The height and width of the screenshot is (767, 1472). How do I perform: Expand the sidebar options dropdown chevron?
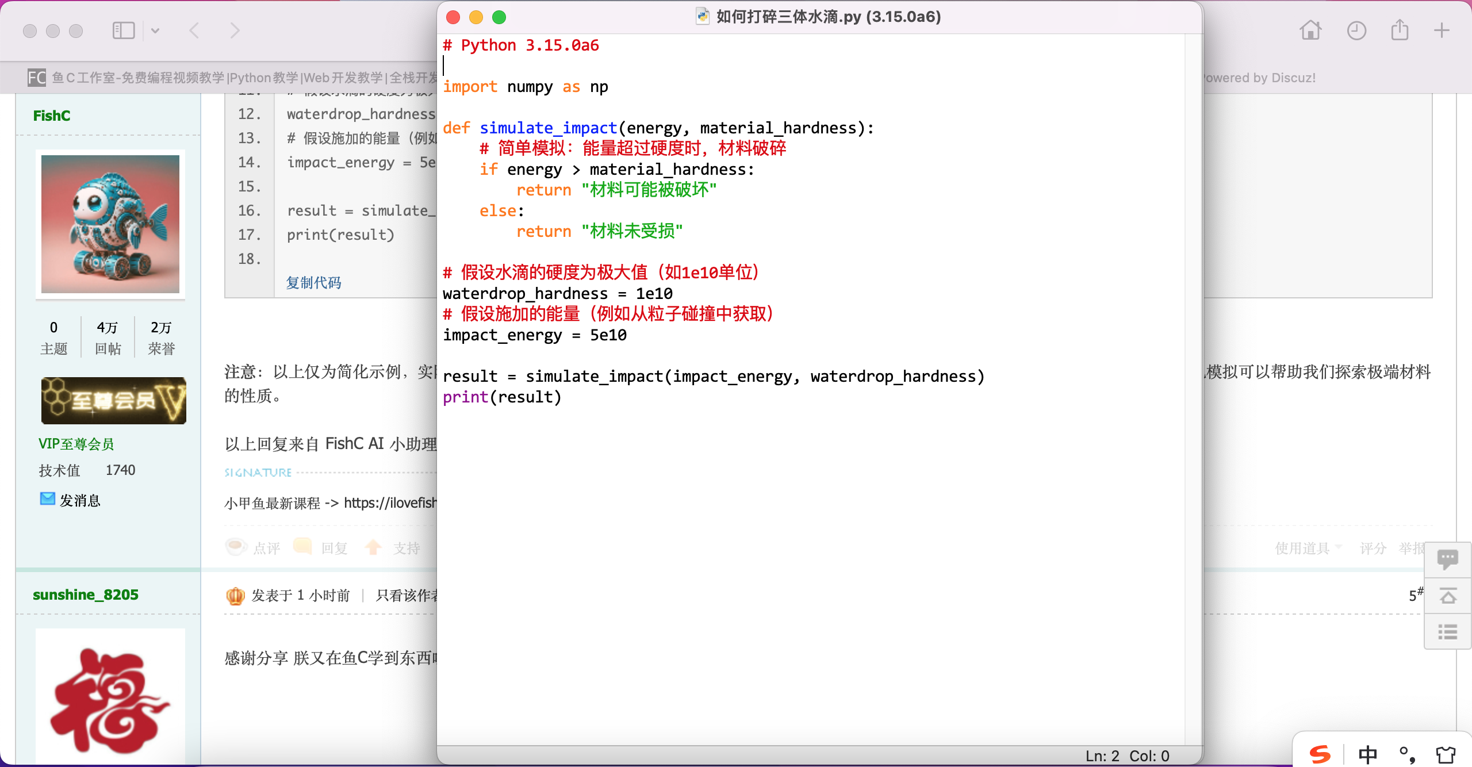coord(155,30)
